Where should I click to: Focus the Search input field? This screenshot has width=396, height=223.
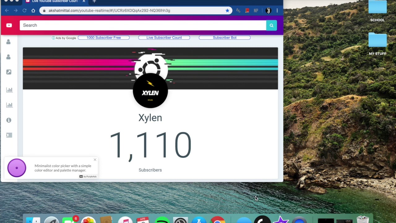click(143, 25)
